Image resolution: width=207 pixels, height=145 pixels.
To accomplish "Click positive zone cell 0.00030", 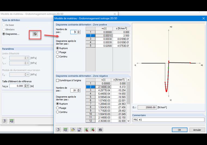I will (x=104, y=39).
